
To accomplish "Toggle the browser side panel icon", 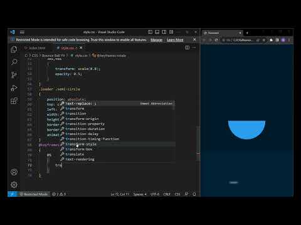I will tap(277, 40).
